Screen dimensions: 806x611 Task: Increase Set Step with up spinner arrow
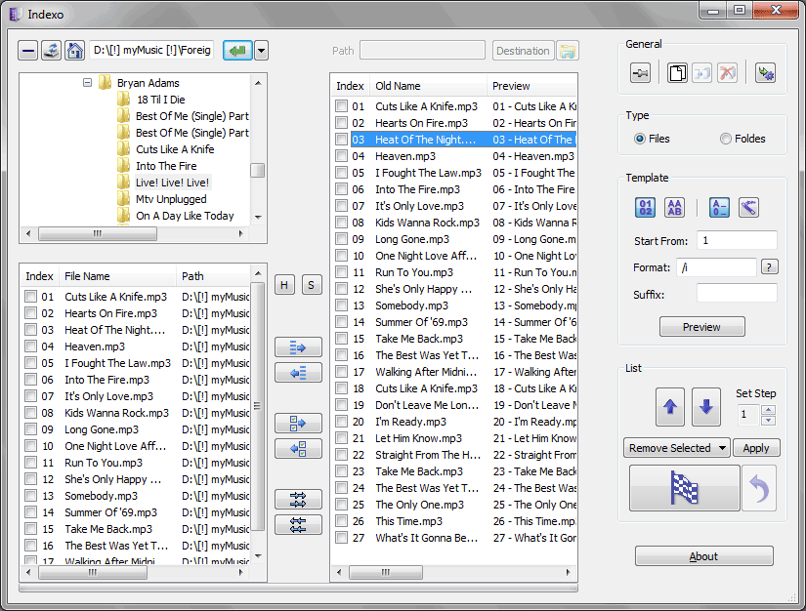(x=768, y=408)
